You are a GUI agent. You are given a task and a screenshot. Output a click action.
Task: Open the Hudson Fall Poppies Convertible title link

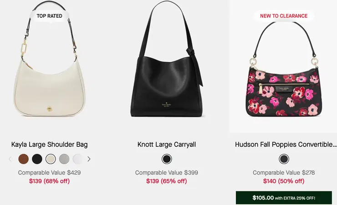(x=286, y=145)
